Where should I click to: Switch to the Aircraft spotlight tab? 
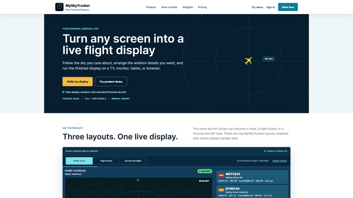(x=133, y=161)
